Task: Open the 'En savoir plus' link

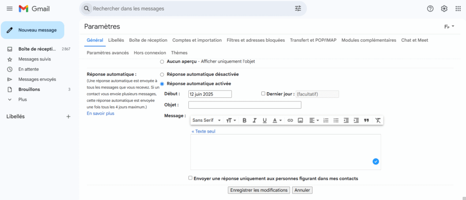Action: tap(101, 114)
